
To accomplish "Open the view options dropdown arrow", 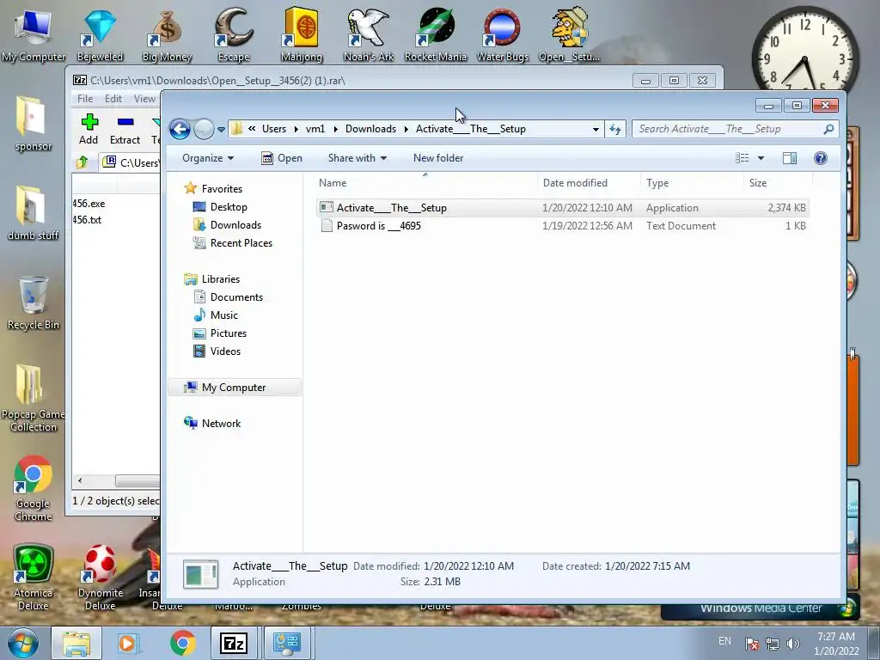I will coord(761,158).
